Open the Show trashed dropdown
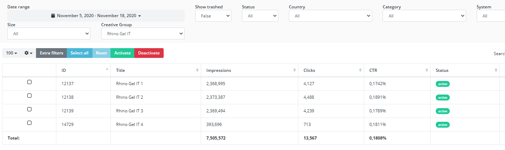The height and width of the screenshot is (150, 505). tap(213, 16)
